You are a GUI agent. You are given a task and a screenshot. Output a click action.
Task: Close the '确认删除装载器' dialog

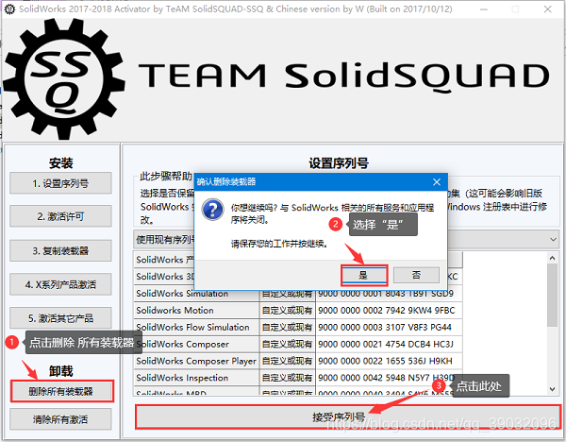pyautogui.click(x=437, y=181)
